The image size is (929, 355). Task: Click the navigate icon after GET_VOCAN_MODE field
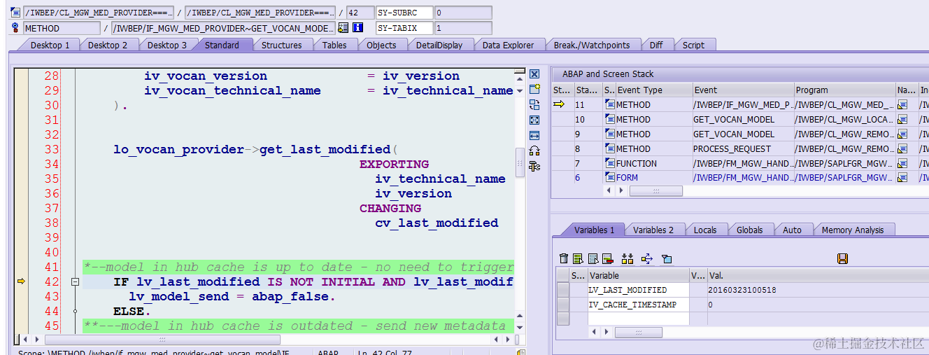tap(343, 28)
